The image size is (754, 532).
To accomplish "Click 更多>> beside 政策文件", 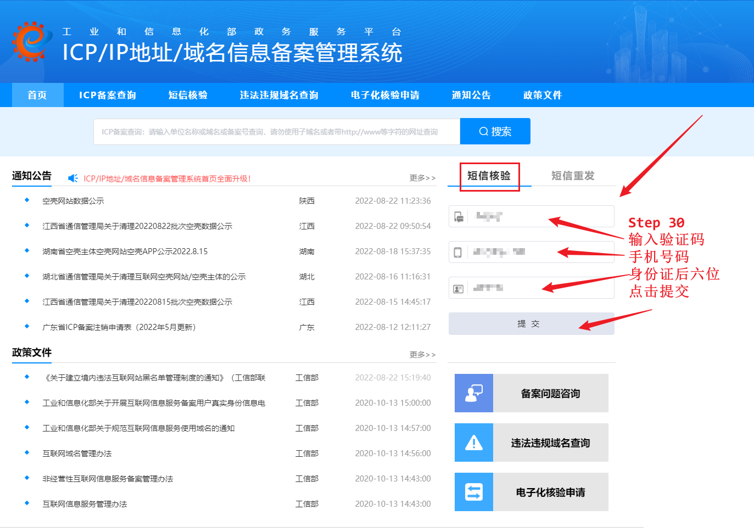I will pyautogui.click(x=422, y=355).
